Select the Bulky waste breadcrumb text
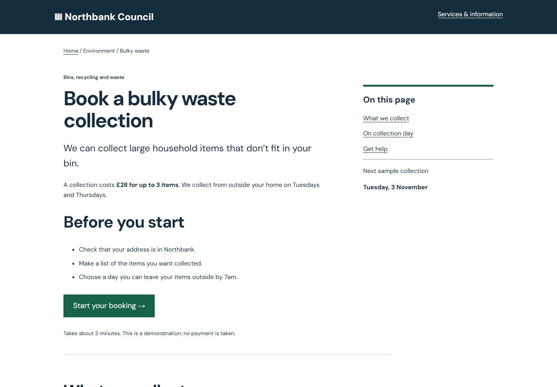557x387 pixels. point(135,51)
